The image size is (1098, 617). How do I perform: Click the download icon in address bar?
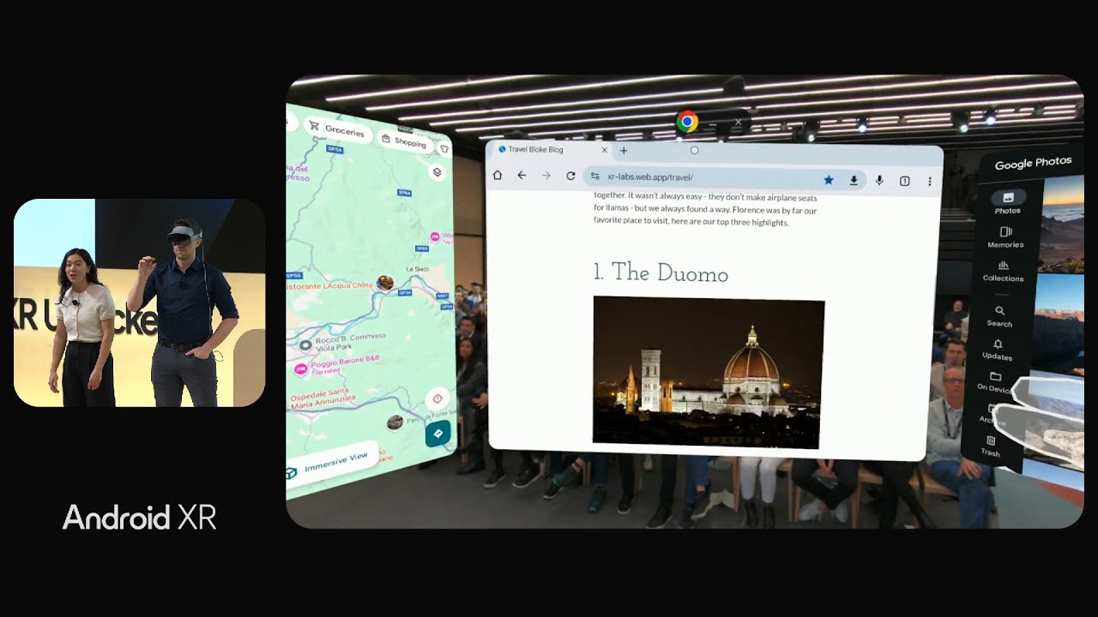coord(854,180)
